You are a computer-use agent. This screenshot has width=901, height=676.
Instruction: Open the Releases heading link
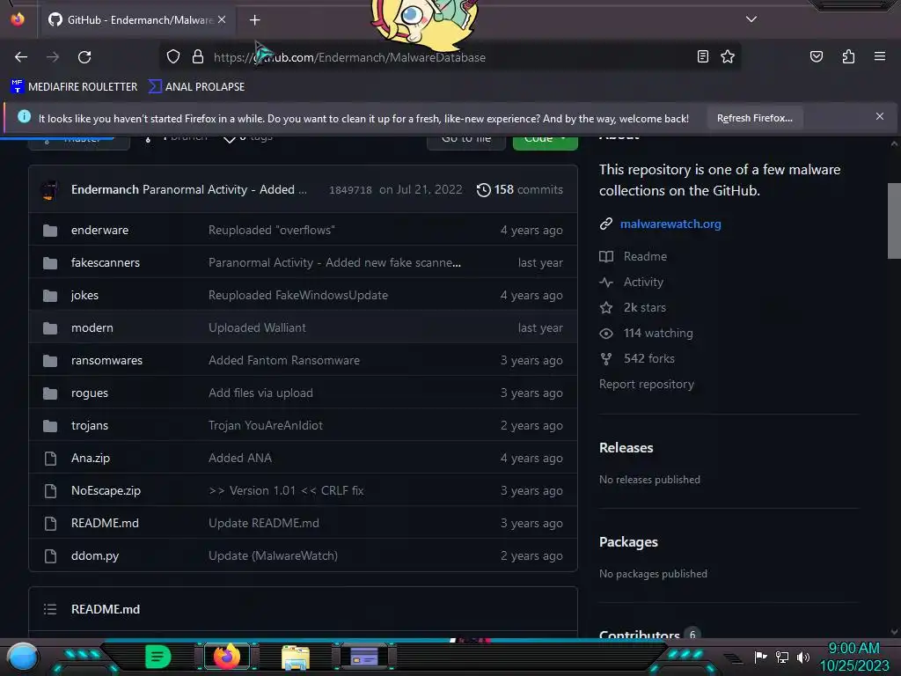tap(626, 448)
